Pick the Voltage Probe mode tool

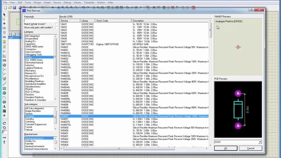4,69
